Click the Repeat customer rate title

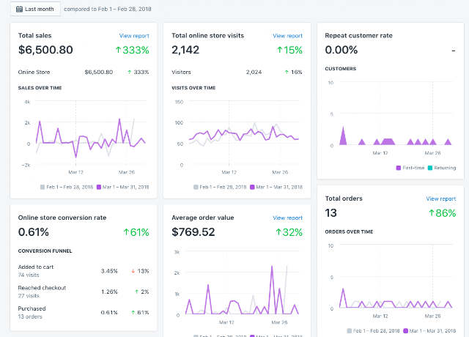358,36
